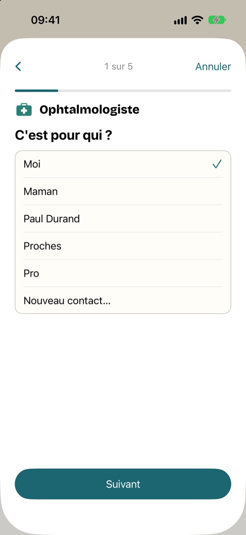
Task: Tap the back chevron arrow
Action: [x=18, y=66]
